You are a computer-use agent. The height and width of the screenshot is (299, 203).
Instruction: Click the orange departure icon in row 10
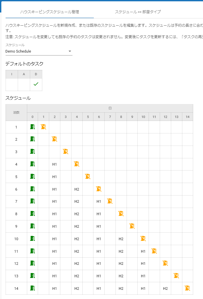click(143, 239)
